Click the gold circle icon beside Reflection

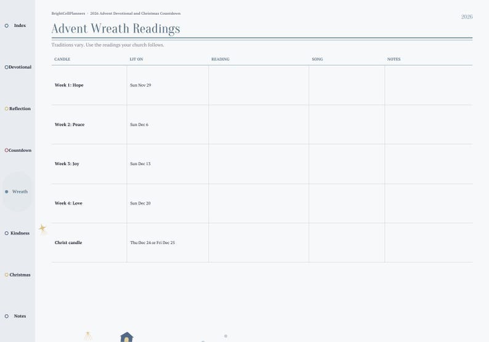click(x=7, y=108)
